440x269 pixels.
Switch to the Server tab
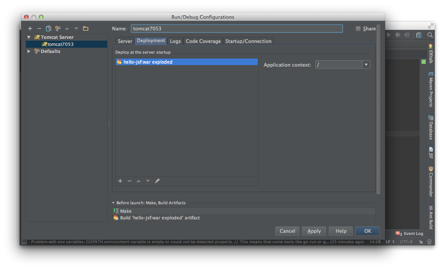[125, 41]
